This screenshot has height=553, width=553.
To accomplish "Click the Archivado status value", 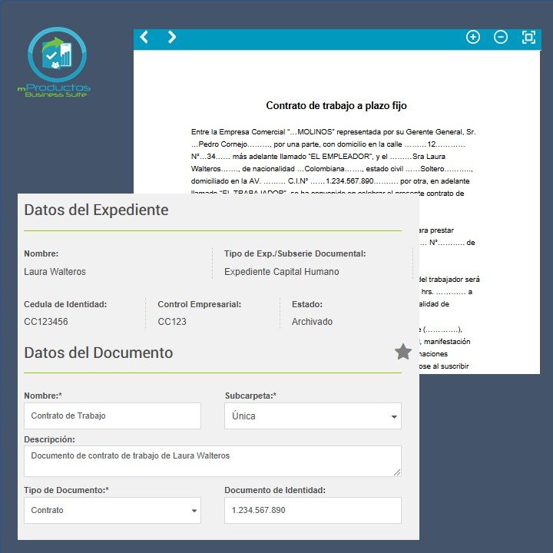I will click(x=312, y=322).
